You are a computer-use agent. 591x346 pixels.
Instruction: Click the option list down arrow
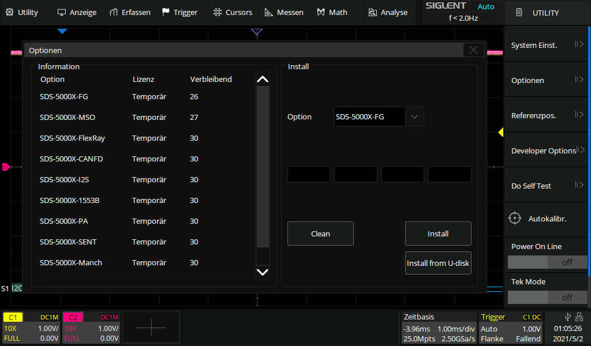263,272
